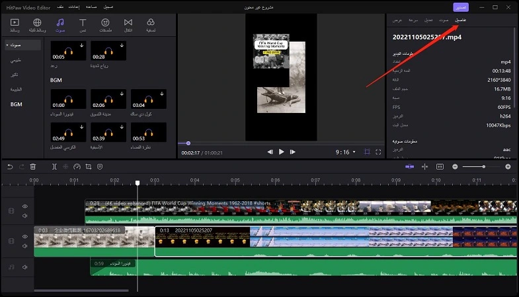Step to the previous frame

[x=270, y=152]
